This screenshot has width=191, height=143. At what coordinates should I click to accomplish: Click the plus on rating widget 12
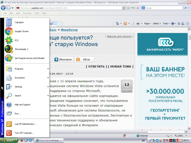pos(130,91)
